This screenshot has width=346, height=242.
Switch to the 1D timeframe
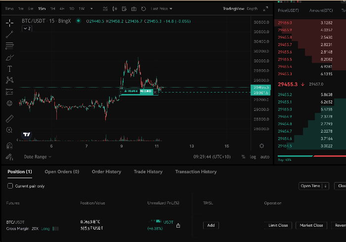[72, 9]
